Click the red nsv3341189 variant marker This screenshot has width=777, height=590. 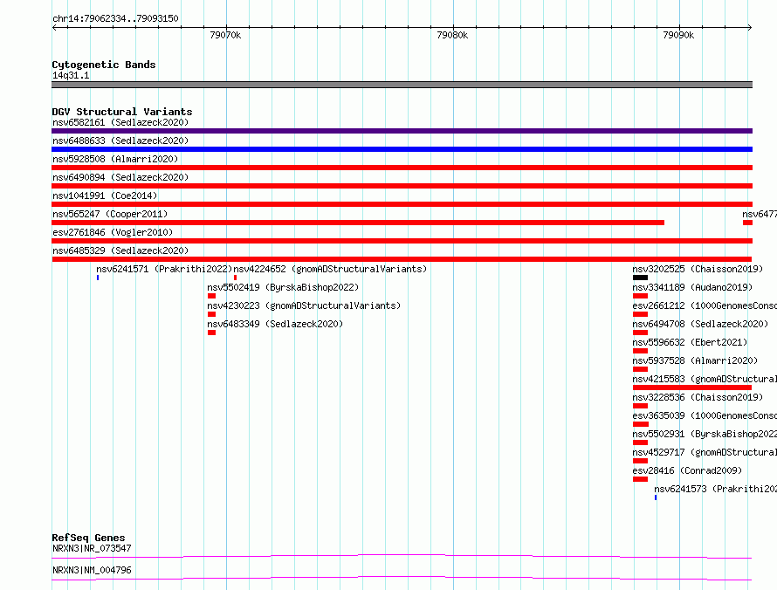640,296
